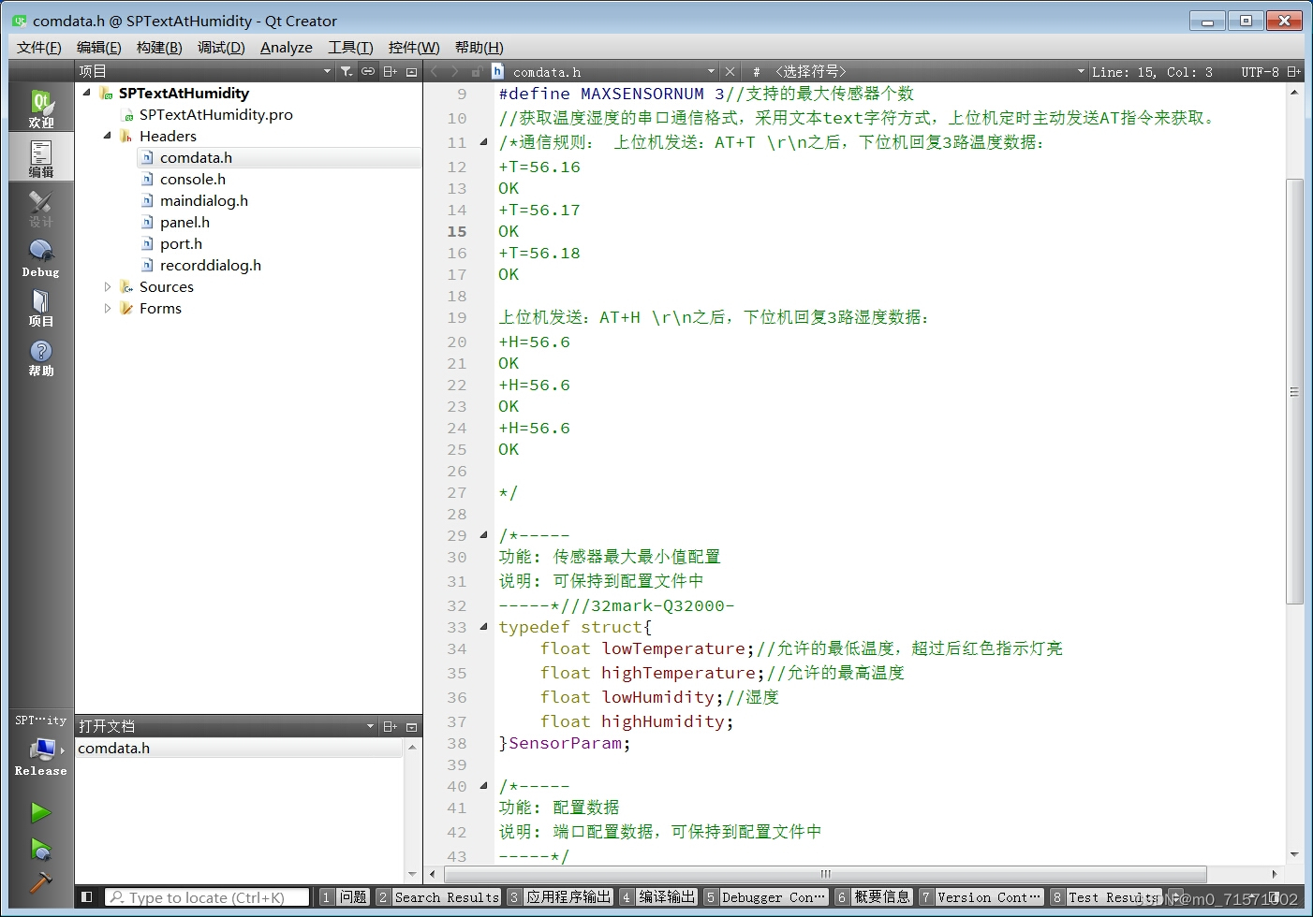Fold the comment block at line 40
1313x917 pixels.
[483, 786]
